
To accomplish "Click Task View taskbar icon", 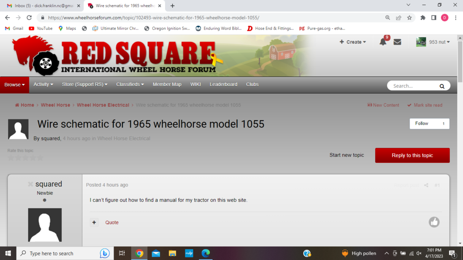I will [122, 253].
